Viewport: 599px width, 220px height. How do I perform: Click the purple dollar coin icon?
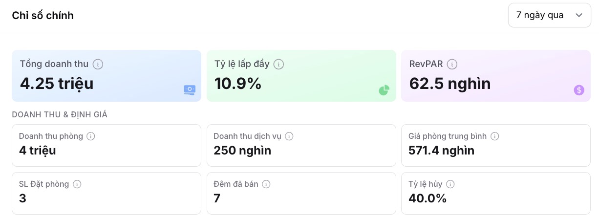pyautogui.click(x=579, y=90)
